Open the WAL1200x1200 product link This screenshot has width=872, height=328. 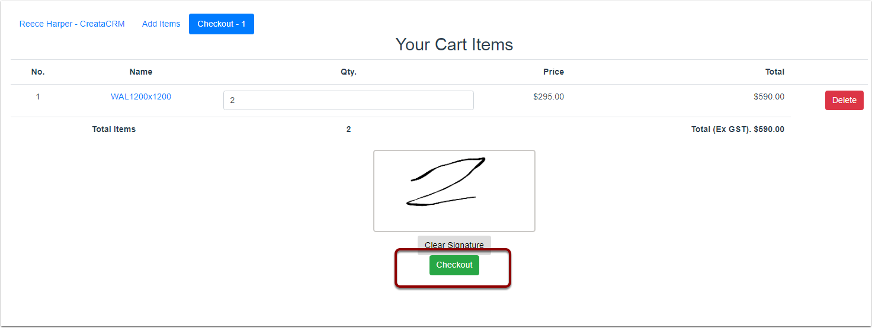141,97
